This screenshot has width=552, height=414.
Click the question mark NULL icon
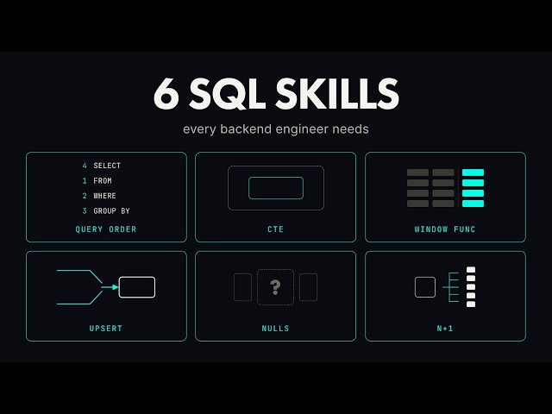[276, 287]
